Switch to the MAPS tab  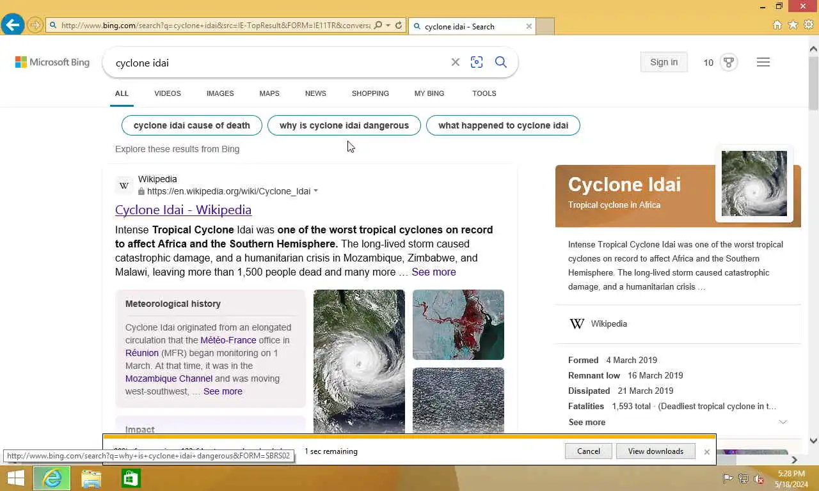pos(269,93)
